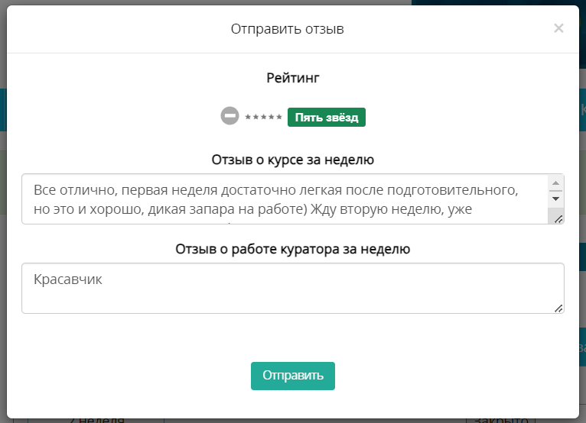Click the Отзыв о работе куратора label

click(x=293, y=249)
